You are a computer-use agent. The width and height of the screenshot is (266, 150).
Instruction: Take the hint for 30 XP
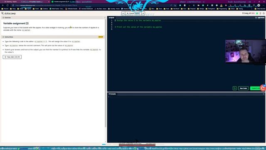tap(12, 57)
